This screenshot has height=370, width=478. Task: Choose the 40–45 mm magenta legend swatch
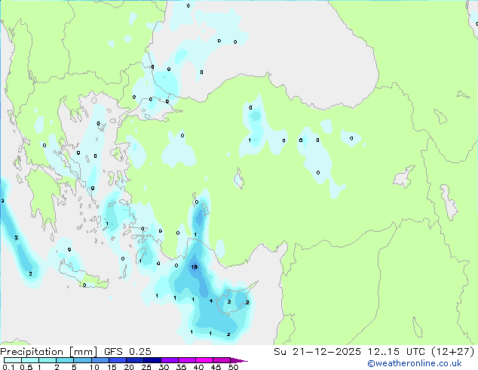pyautogui.click(x=204, y=360)
